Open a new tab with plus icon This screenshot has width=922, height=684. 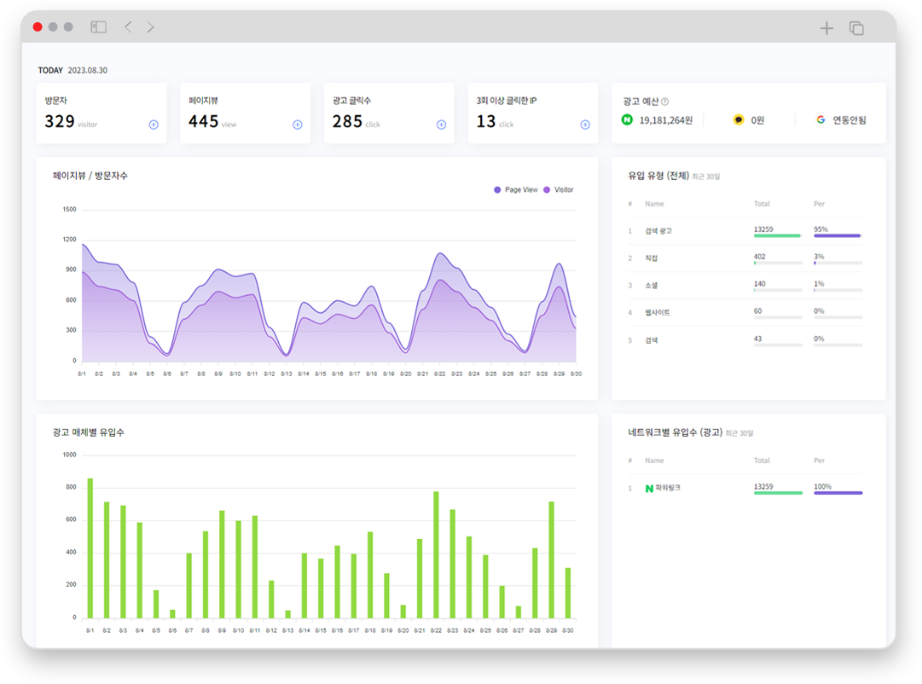826,28
